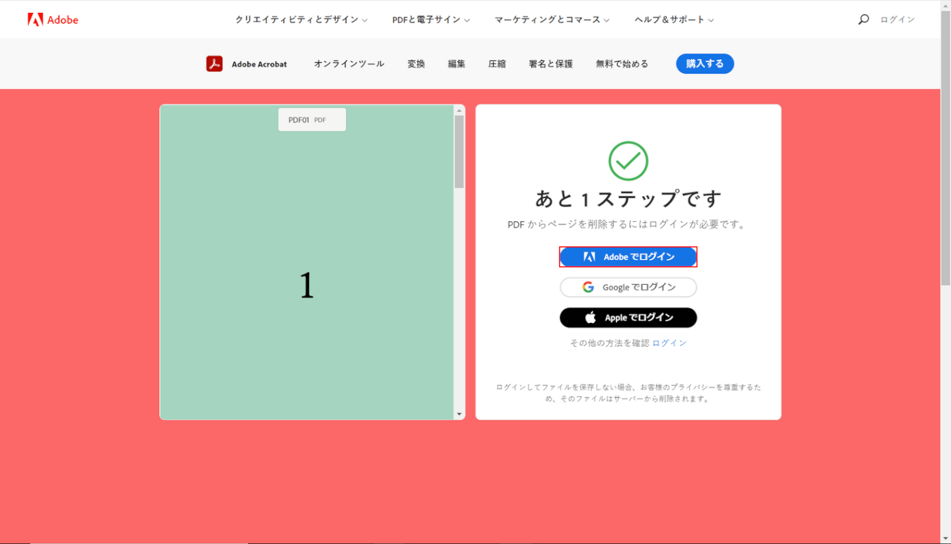The width and height of the screenshot is (951, 544).
Task: Click the browser page vertical scrollbar
Action: 946,148
